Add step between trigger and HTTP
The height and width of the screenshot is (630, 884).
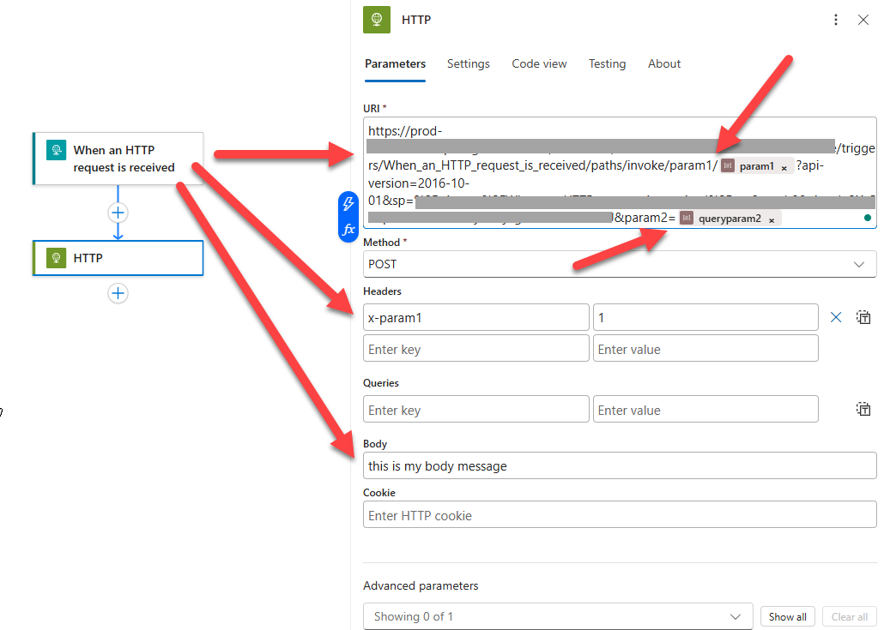point(118,213)
